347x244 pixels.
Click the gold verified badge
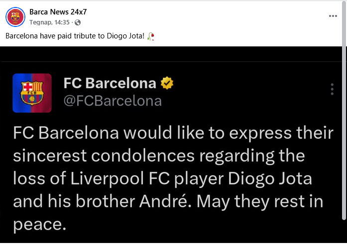pos(167,83)
